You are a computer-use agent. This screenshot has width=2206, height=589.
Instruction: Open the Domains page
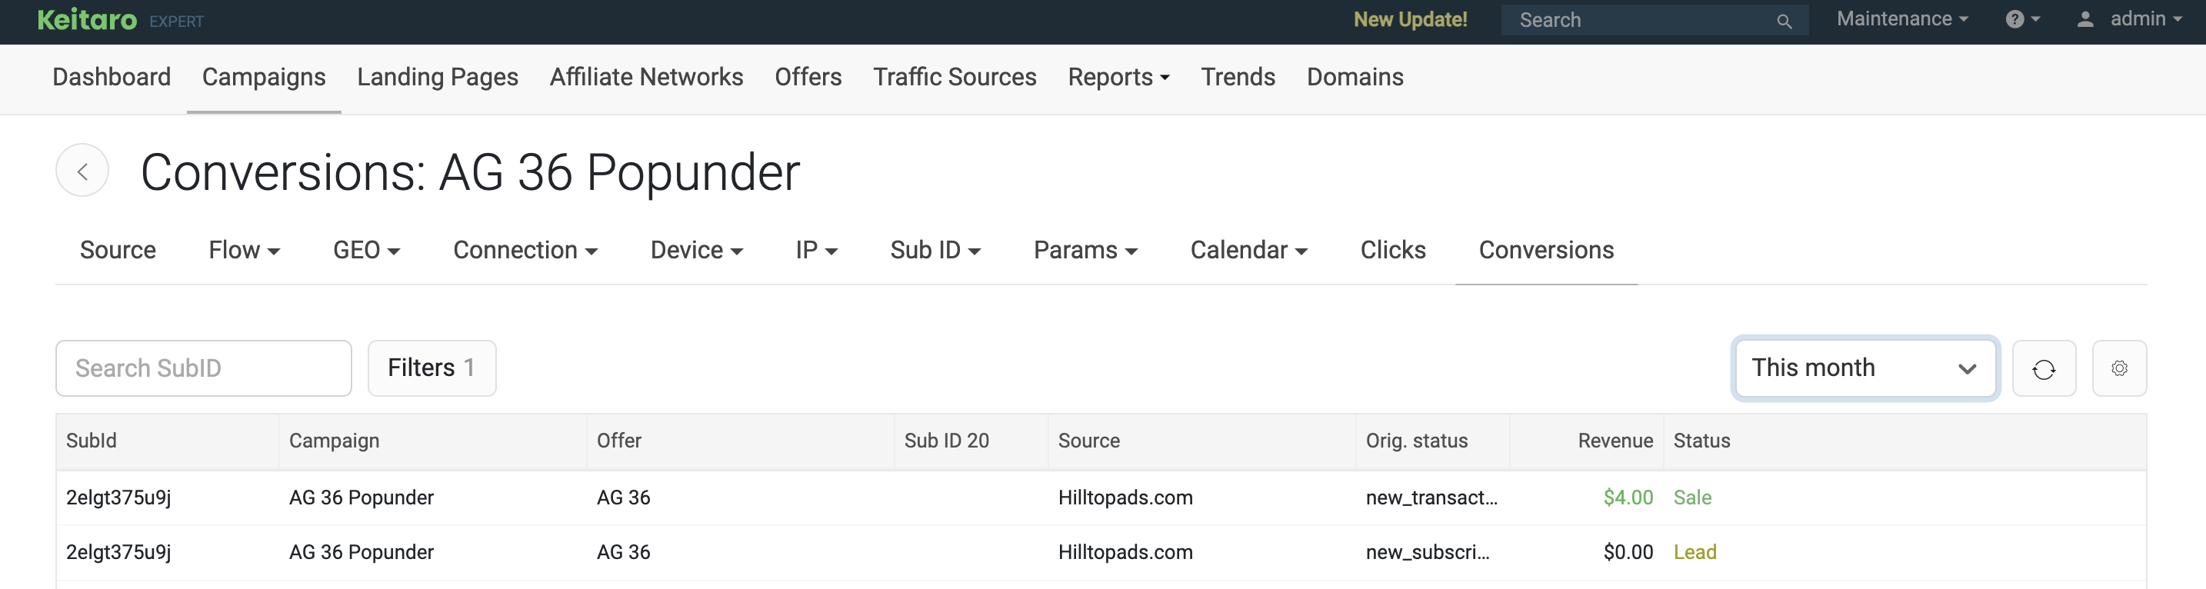(x=1355, y=77)
